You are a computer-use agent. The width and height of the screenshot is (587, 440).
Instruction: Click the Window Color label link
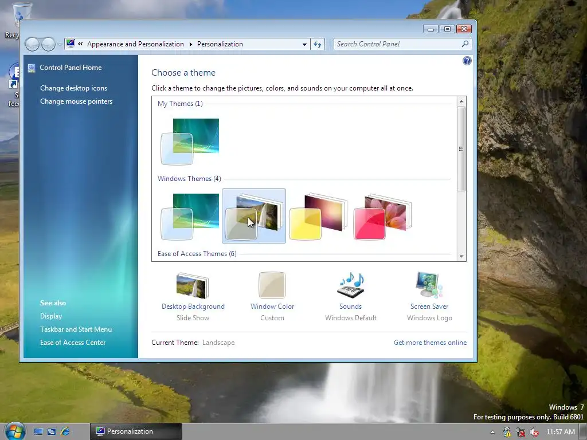tap(272, 307)
